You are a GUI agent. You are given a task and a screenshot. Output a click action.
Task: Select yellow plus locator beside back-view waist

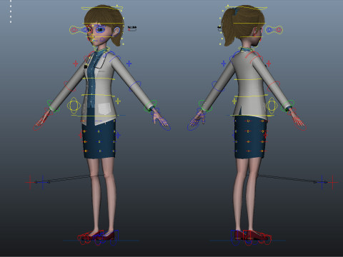[x=234, y=101]
